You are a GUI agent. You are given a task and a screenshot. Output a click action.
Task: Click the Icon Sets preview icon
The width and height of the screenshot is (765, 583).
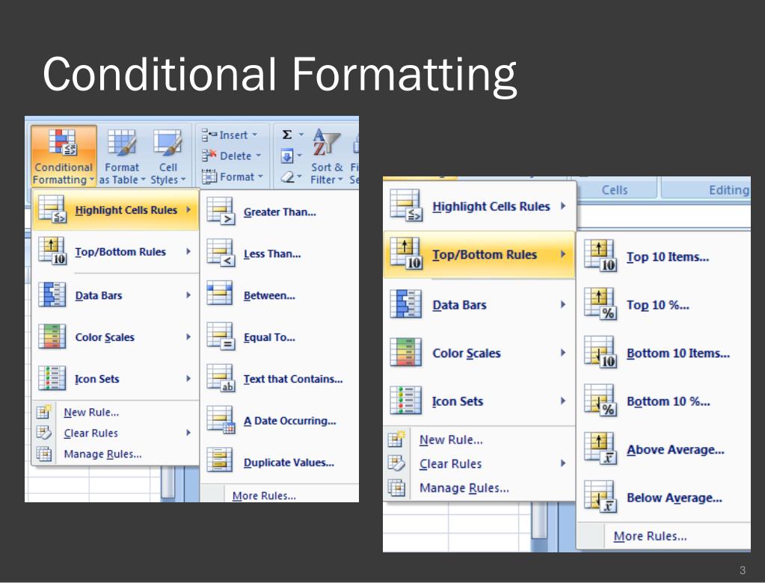[x=52, y=378]
